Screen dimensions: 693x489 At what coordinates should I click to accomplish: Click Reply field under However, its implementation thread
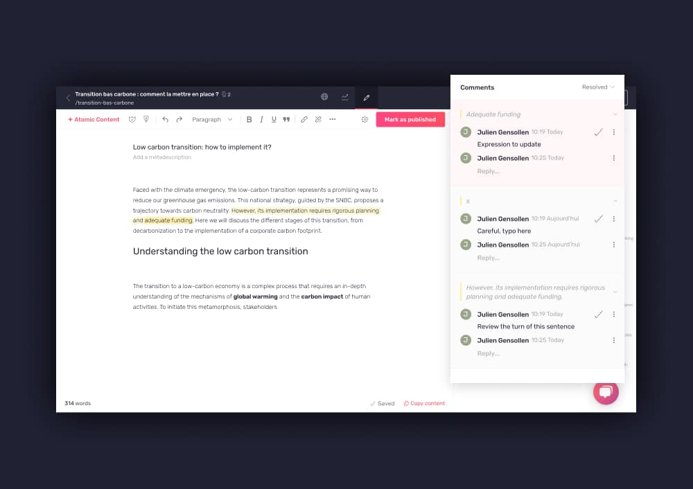488,353
